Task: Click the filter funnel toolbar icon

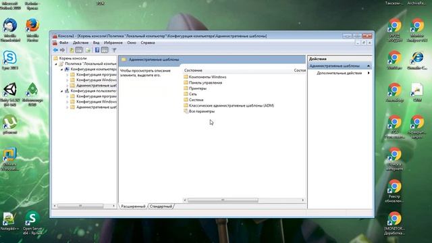Action: coord(114,50)
